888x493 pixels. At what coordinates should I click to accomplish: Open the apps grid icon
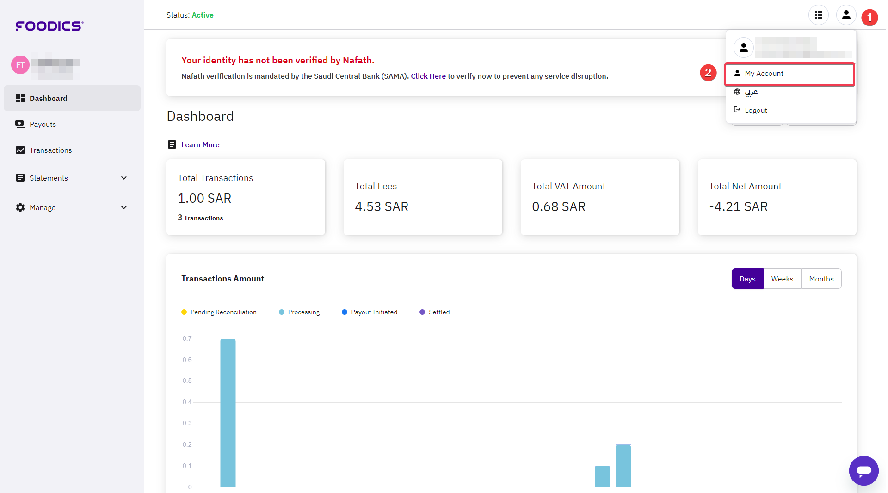click(x=818, y=15)
